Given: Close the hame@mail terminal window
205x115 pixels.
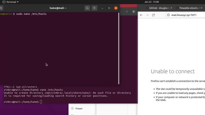Looking at the screenshot, I should [x=116, y=8].
